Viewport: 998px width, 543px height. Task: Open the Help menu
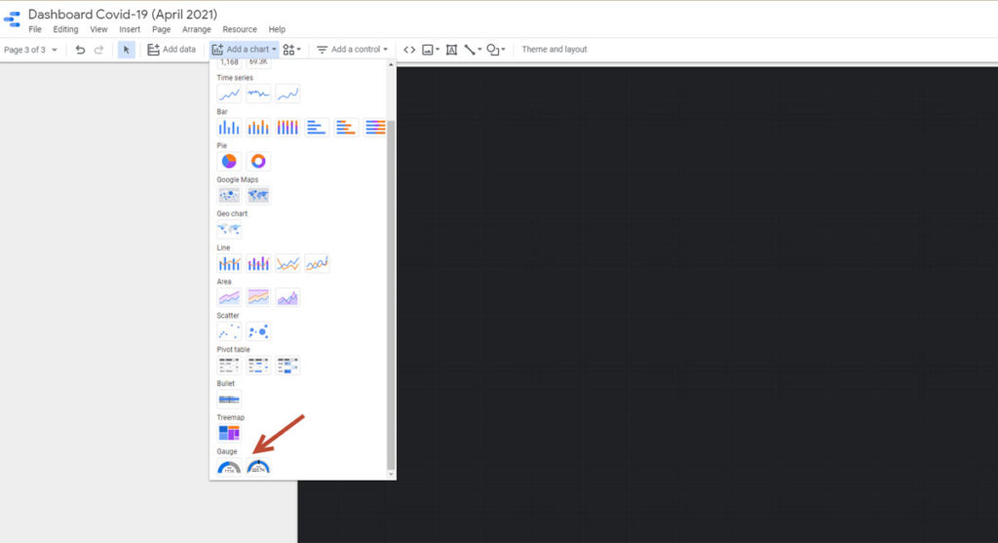277,29
